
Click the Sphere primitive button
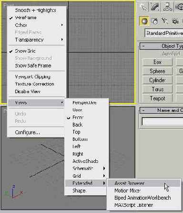click(158, 71)
